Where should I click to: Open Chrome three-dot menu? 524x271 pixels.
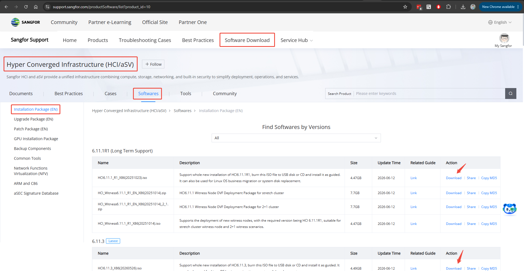pos(518,7)
